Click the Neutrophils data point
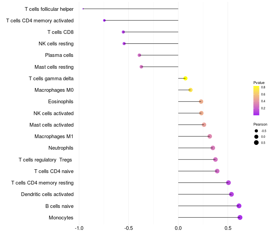271x237 pixels. tap(213, 148)
